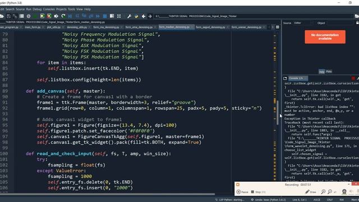
Task: Open the Source menu
Action: coord(20,9)
